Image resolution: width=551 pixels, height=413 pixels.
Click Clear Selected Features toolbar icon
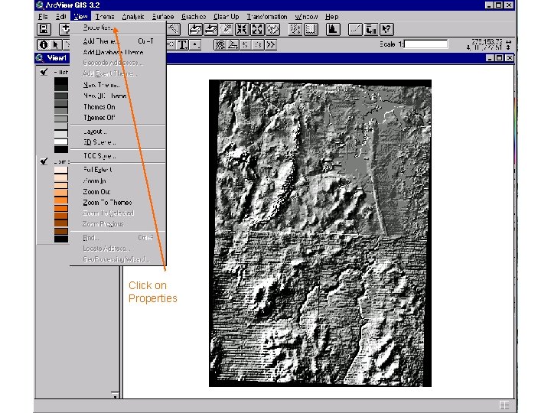pyautogui.click(x=311, y=29)
